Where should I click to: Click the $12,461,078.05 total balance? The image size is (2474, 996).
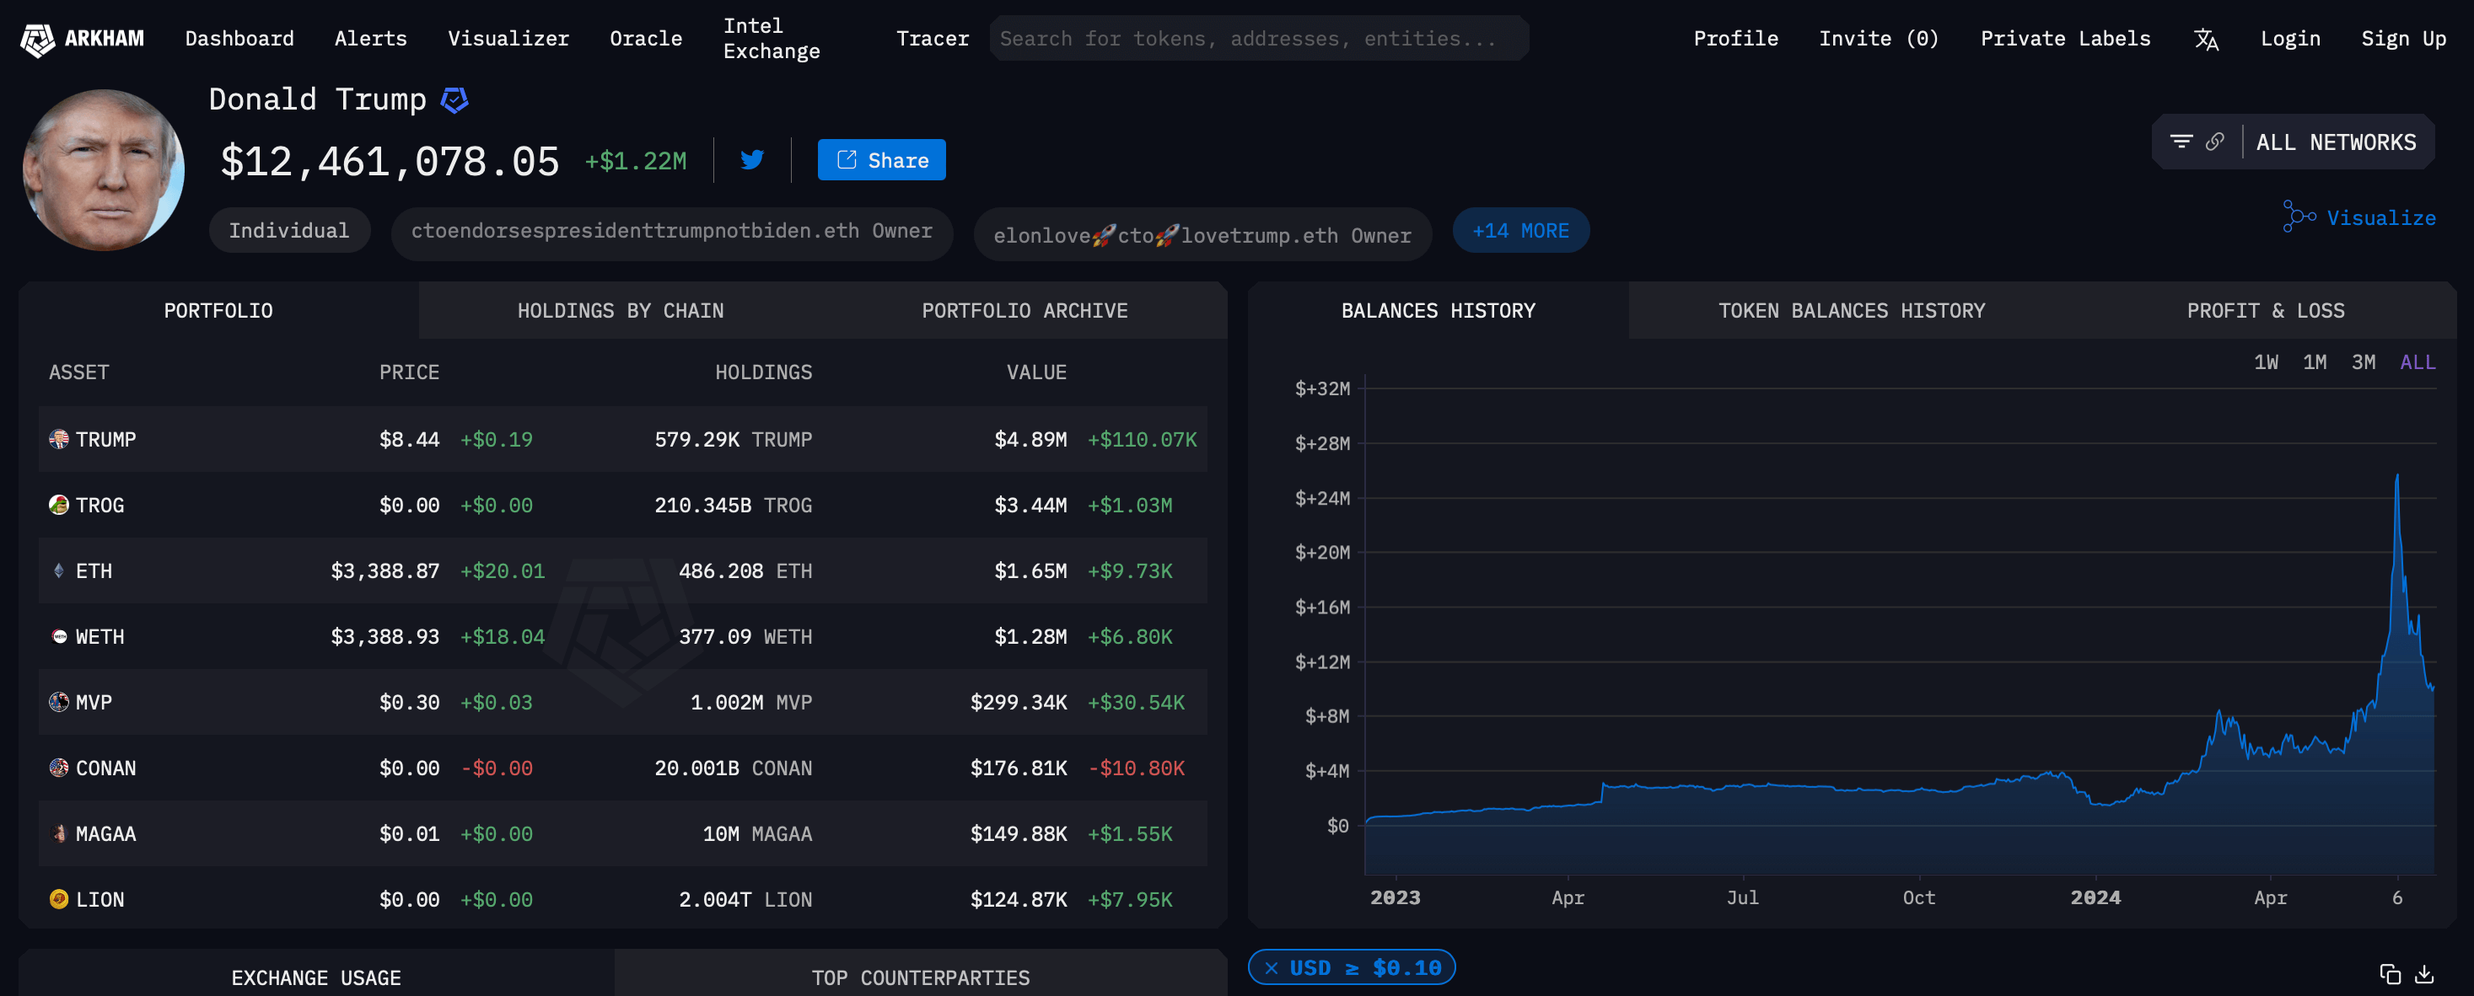[390, 161]
